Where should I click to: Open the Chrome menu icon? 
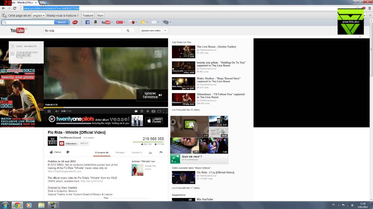(x=370, y=8)
